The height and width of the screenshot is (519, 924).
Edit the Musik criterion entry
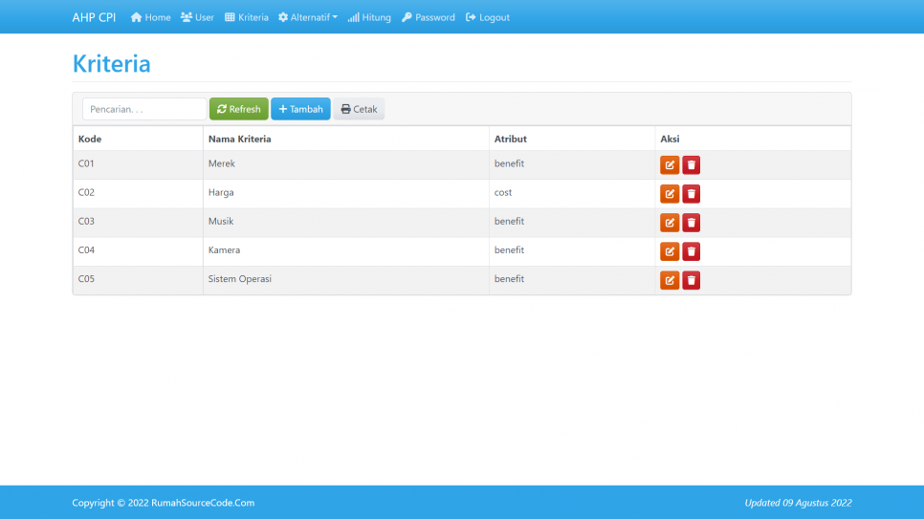[x=670, y=223]
